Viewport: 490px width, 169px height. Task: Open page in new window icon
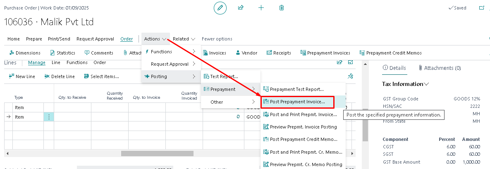[x=482, y=8]
